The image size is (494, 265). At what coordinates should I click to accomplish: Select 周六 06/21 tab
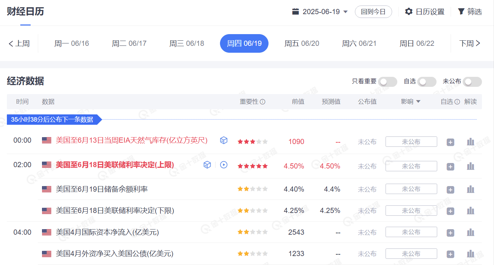click(359, 43)
